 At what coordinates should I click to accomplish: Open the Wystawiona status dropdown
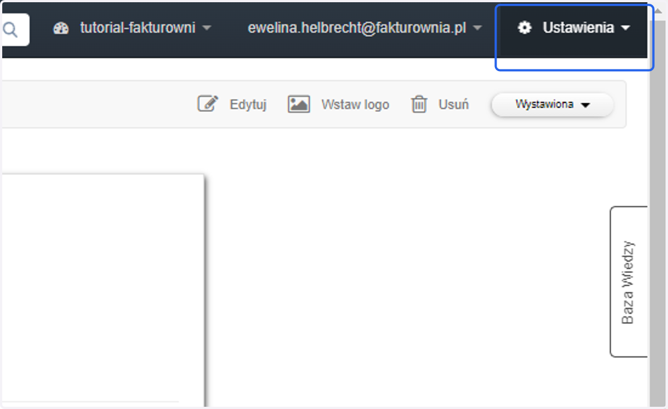pos(552,104)
